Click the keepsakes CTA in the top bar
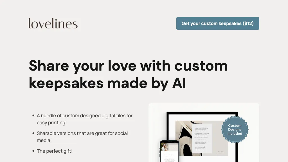The image size is (288, 162). point(217,23)
